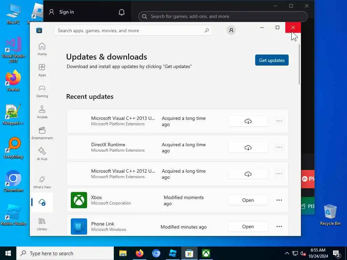Open AI Hub in the sidebar

pos(42,154)
